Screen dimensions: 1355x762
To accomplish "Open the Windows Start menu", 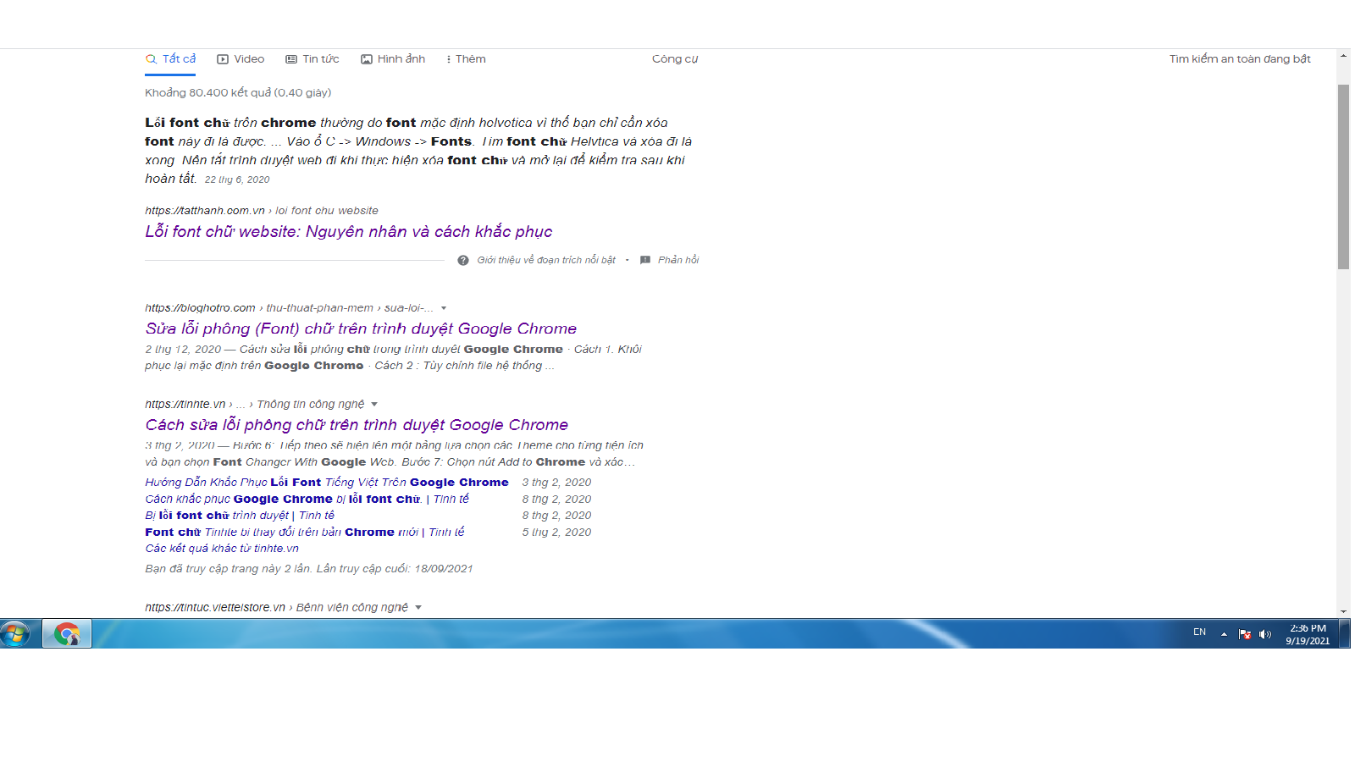I will click(x=15, y=633).
